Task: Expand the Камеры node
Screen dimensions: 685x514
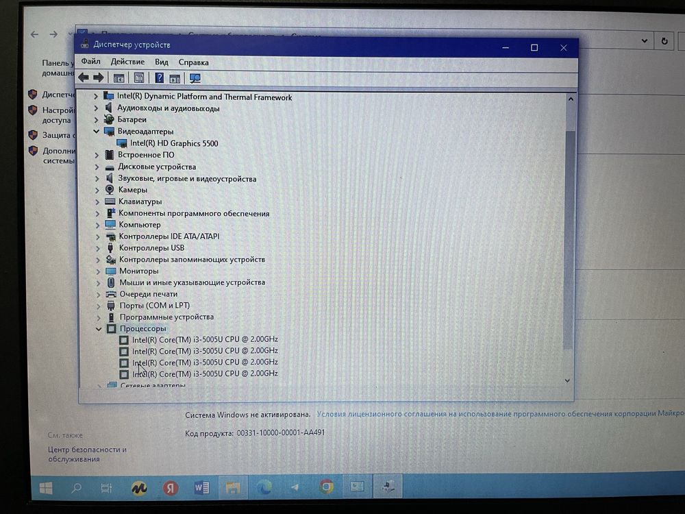Action: click(97, 190)
